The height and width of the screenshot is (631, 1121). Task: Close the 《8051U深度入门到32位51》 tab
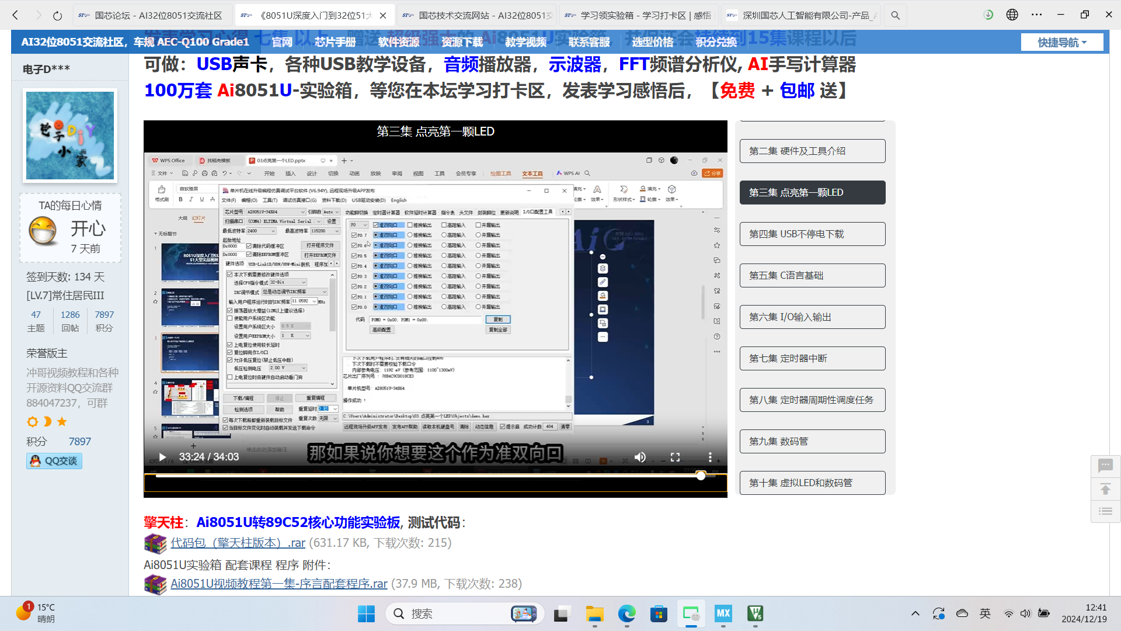click(x=383, y=16)
